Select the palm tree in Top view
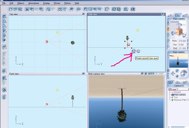The image size is (189, 128). point(72,43)
